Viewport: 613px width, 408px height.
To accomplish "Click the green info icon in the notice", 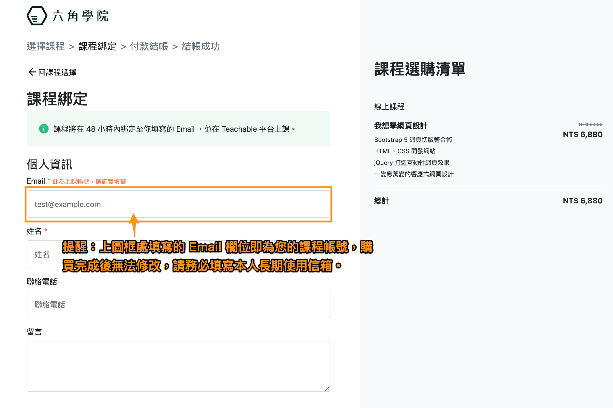I will point(44,129).
